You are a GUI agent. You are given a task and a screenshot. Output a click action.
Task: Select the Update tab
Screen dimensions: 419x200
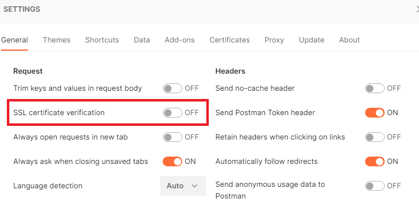pos(311,40)
